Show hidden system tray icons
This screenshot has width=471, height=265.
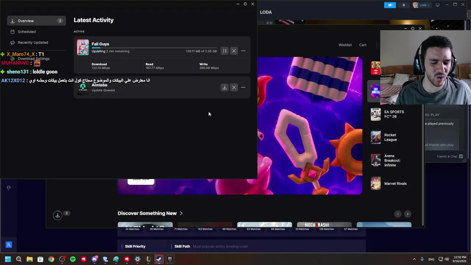click(414, 259)
